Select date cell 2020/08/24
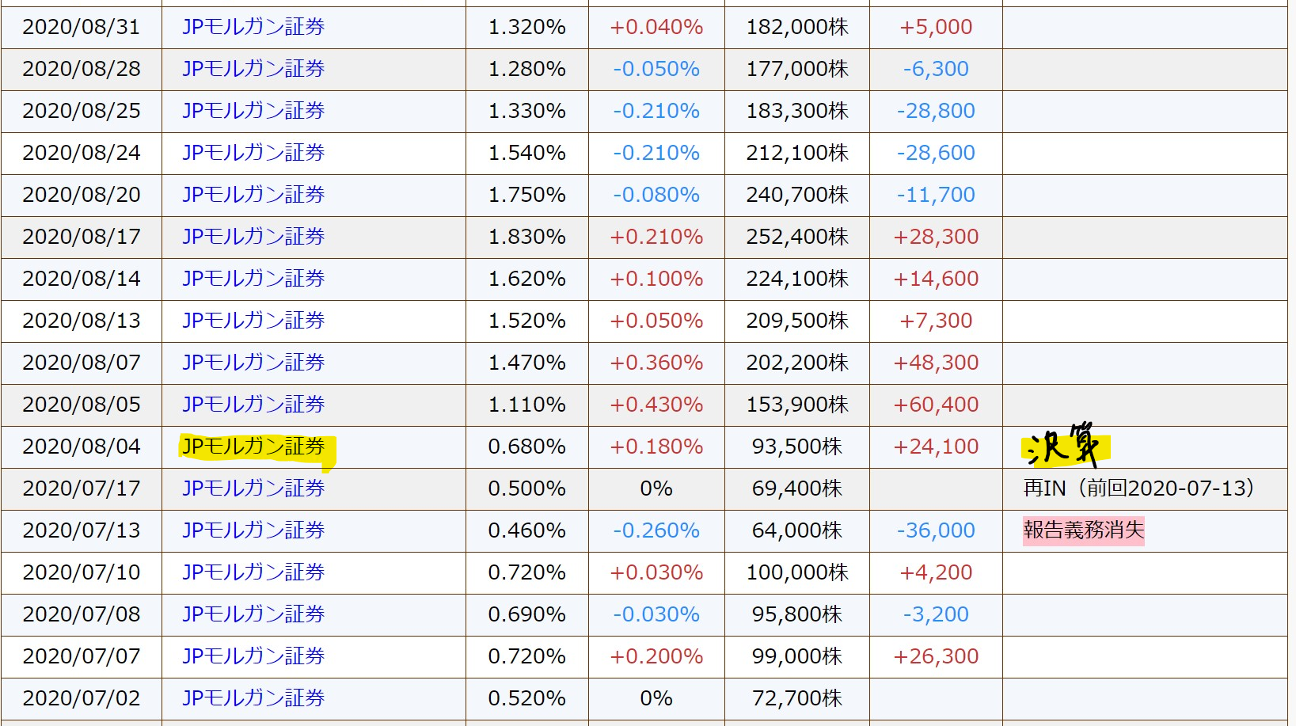 tap(82, 153)
